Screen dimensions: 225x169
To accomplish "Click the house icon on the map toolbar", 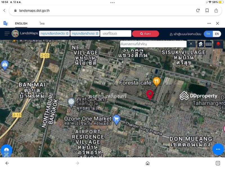I will 201,44.
